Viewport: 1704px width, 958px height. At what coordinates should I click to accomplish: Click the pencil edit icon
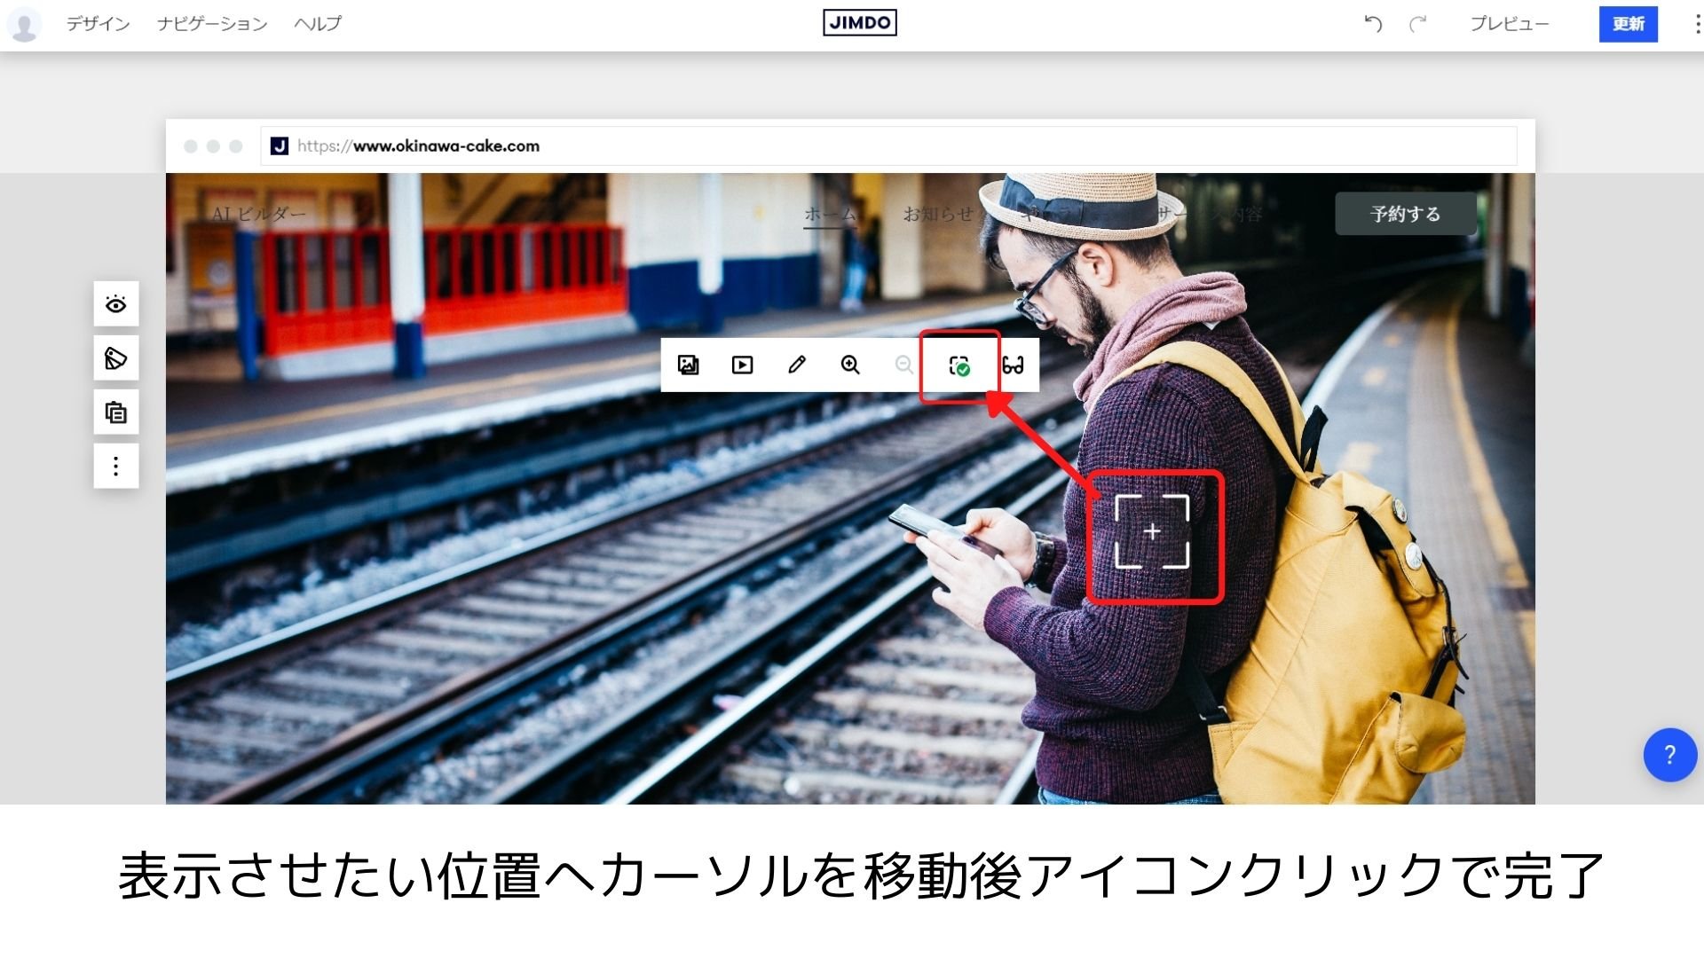(x=797, y=365)
